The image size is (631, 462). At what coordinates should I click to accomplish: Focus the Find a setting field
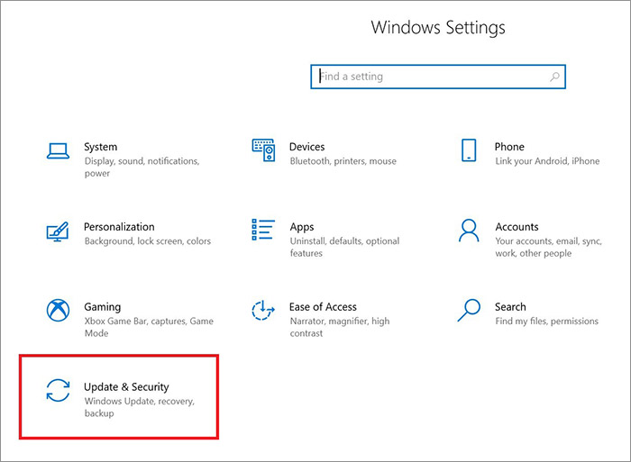(x=438, y=77)
